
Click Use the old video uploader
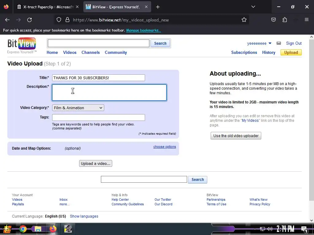[236, 136]
